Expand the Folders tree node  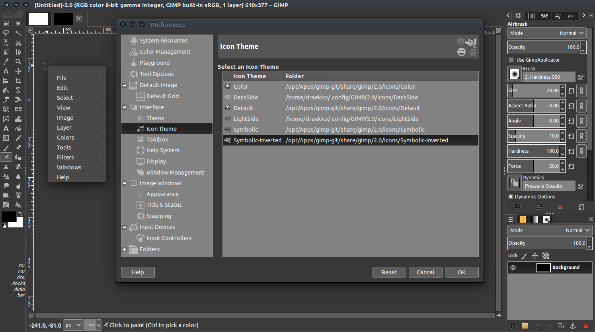pyautogui.click(x=125, y=249)
